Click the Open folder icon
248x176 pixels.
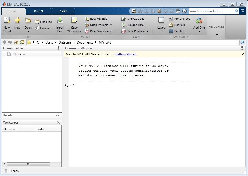28,20
